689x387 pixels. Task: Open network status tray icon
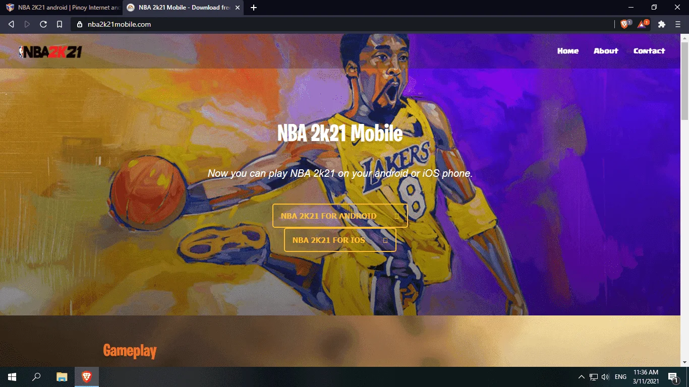(x=594, y=377)
